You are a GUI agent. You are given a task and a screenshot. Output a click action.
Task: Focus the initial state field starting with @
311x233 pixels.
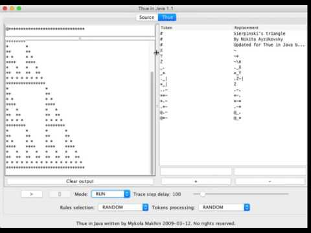(80, 30)
